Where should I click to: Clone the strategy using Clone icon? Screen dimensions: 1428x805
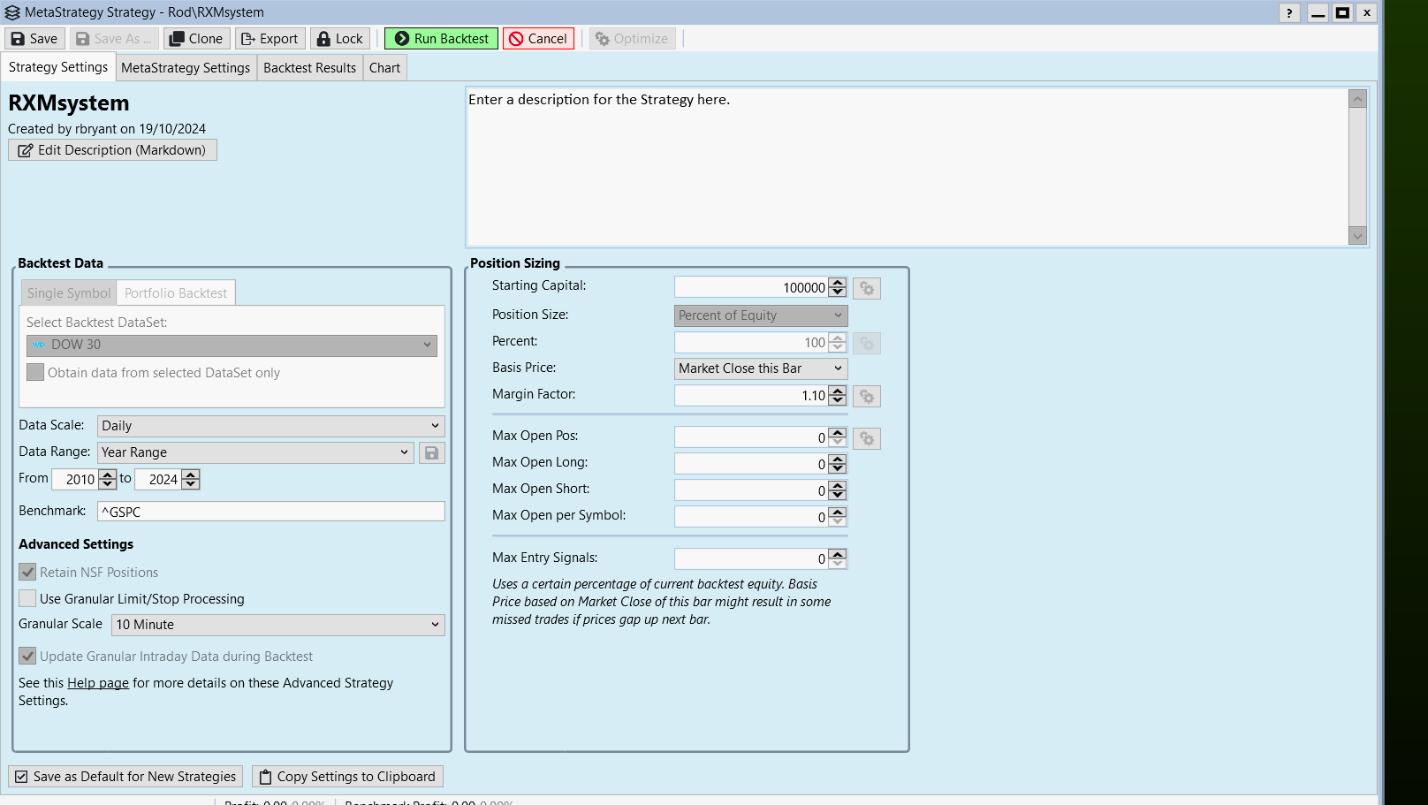[178, 39]
